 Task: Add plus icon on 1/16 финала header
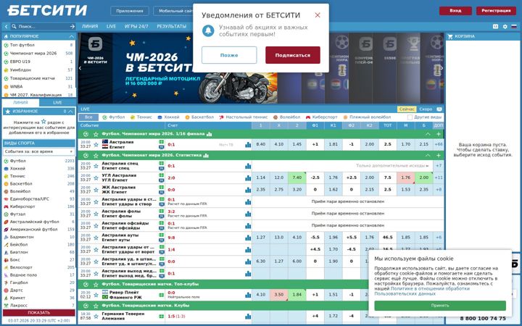(439, 134)
